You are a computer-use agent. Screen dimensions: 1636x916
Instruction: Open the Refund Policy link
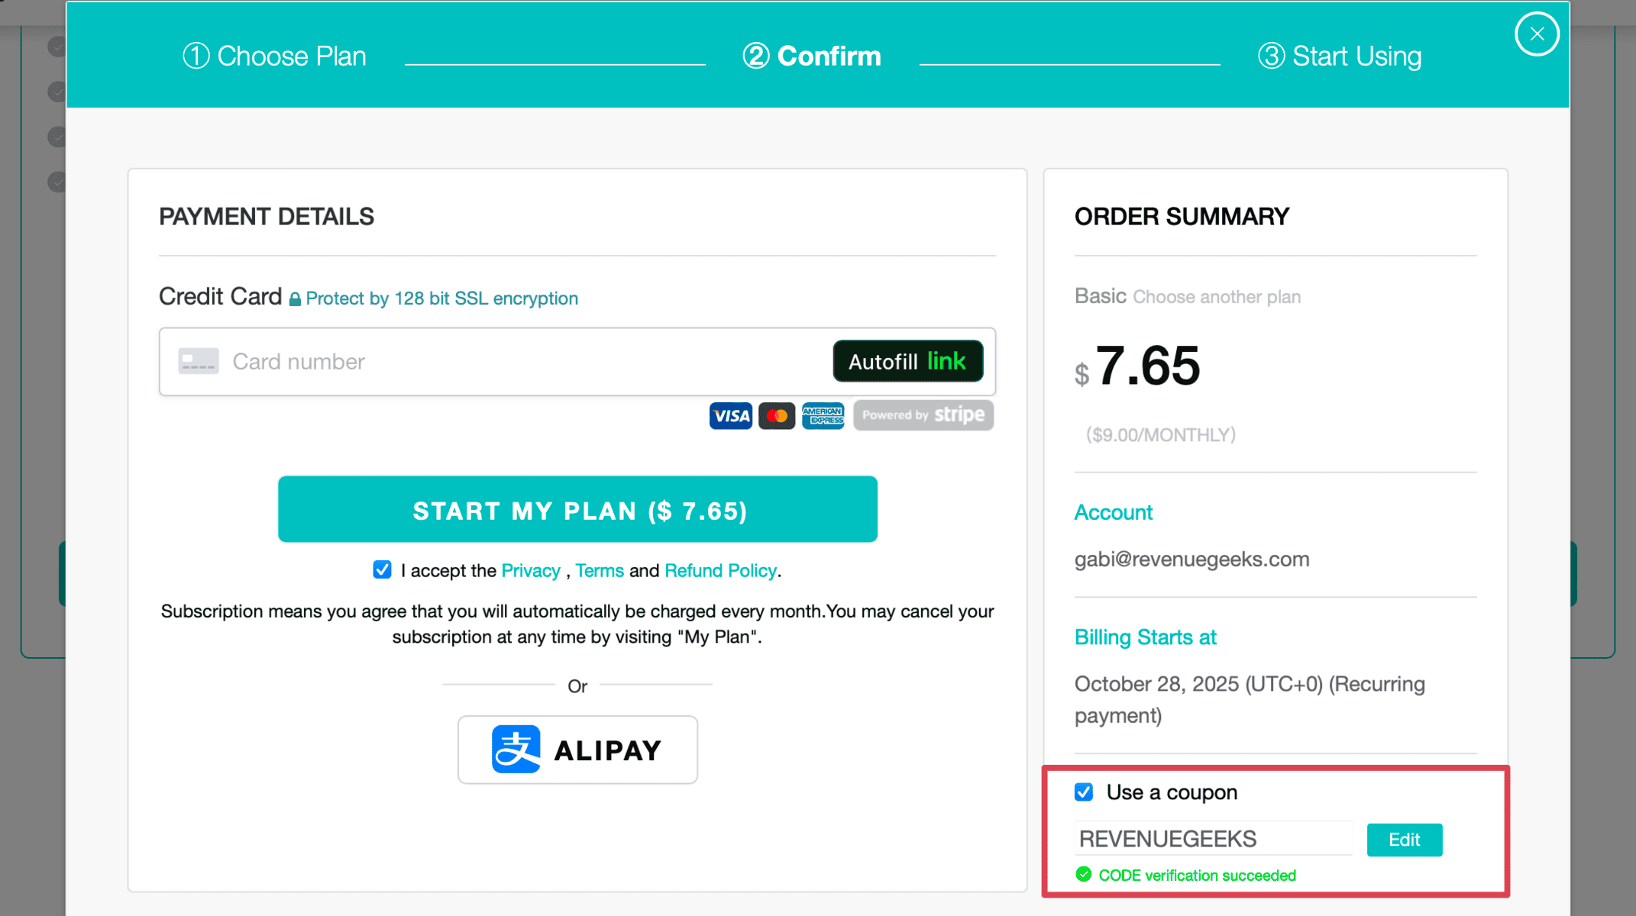[720, 571]
